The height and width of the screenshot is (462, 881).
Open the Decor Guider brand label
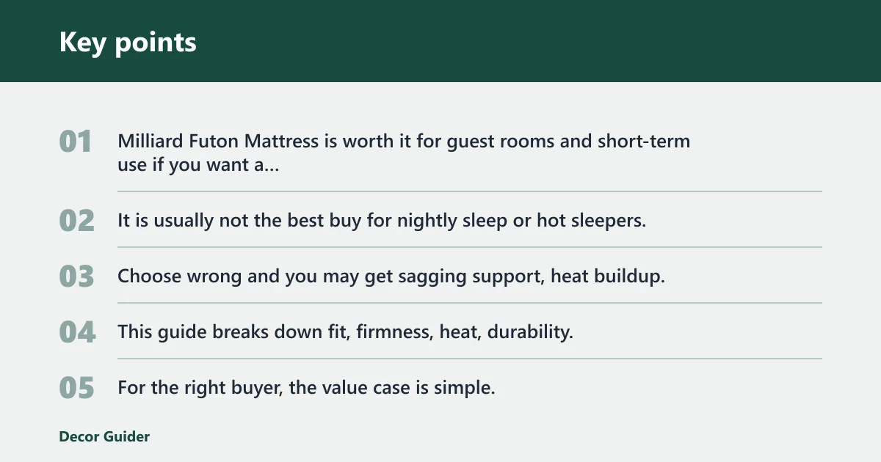pos(104,436)
